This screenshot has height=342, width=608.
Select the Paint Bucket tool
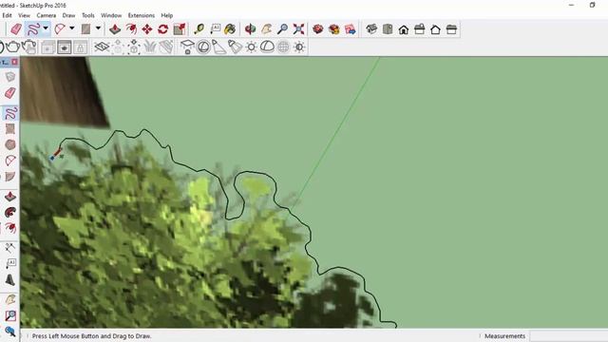(230, 29)
